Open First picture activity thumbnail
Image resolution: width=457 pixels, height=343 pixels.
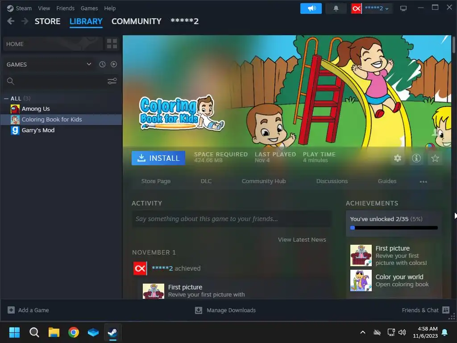[x=154, y=291]
